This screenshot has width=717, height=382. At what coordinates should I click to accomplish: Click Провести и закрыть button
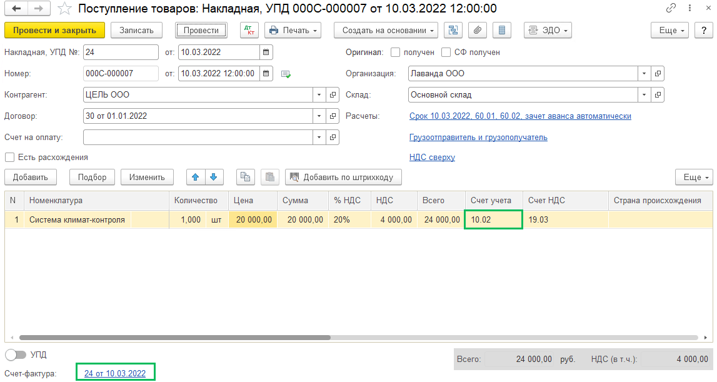click(x=54, y=30)
